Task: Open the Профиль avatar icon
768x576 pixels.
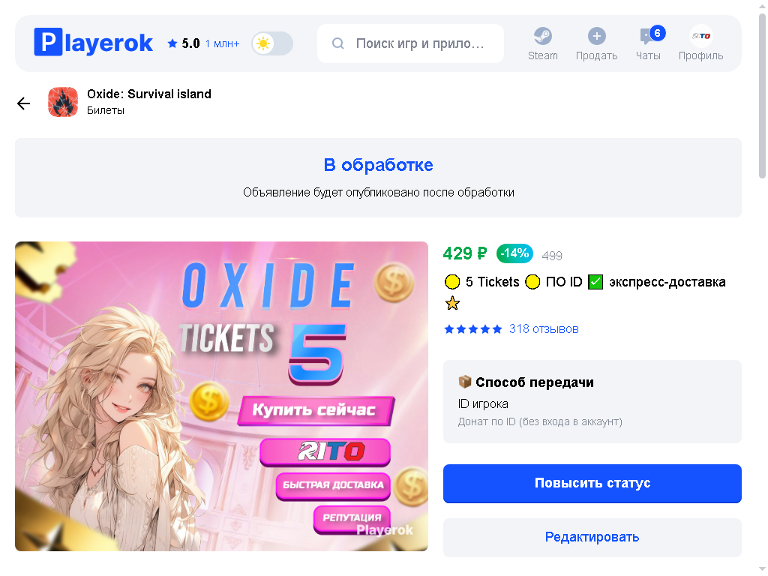Action: pyautogui.click(x=701, y=36)
